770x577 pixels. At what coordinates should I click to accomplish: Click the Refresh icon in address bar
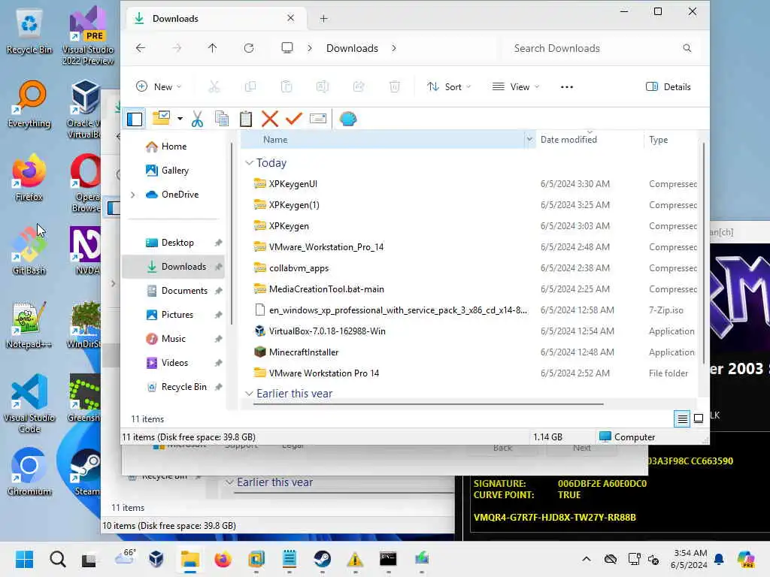[x=249, y=48]
